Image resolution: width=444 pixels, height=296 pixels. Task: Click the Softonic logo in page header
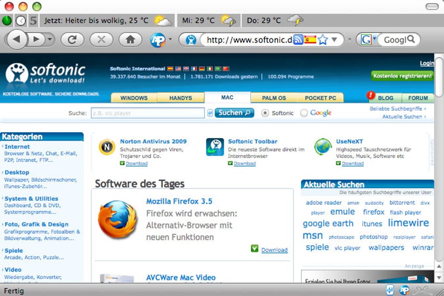(45, 73)
